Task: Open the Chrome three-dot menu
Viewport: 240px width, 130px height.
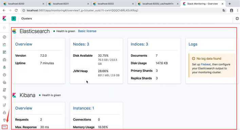Action: coord(237,11)
